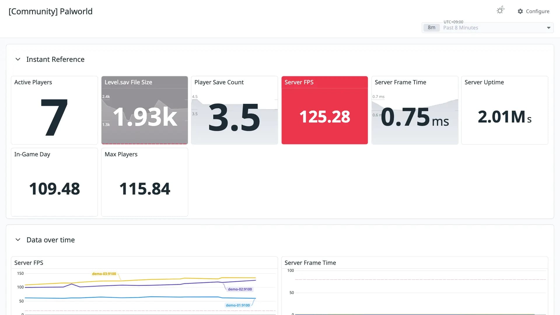Viewport: 560px width, 315px height.
Task: Open the In-Game Day widget
Action: [x=54, y=182]
